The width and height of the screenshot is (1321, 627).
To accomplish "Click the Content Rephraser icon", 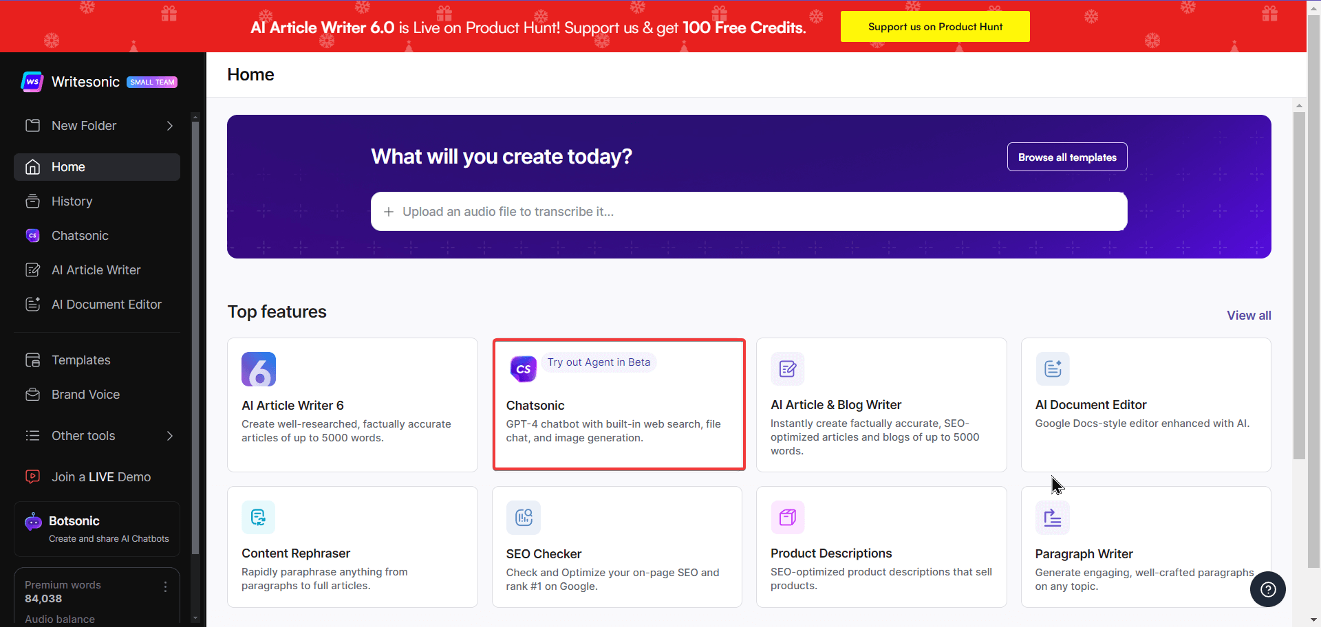I will coord(258,517).
